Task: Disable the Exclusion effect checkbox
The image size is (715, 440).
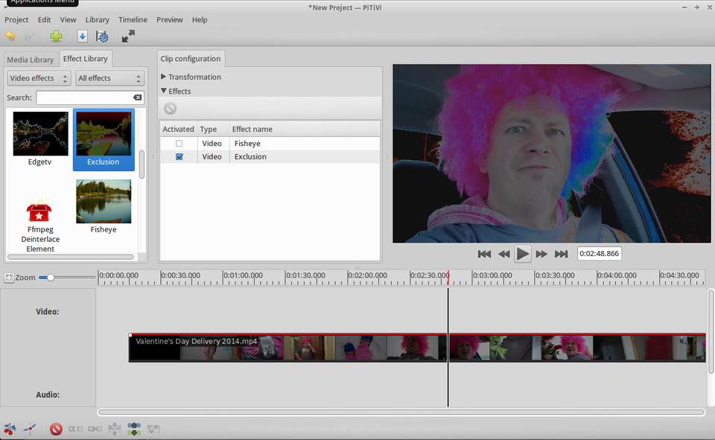Action: click(x=179, y=157)
